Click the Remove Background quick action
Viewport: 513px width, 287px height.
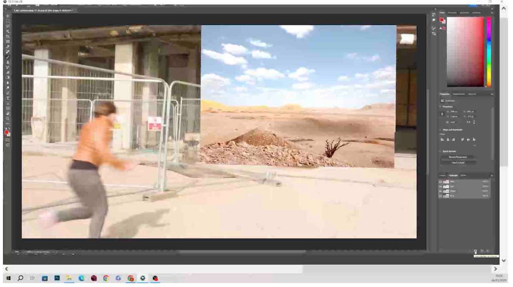[458, 157]
